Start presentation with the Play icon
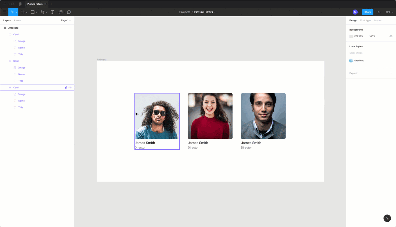Screen dimensions: 396x227 379,12
